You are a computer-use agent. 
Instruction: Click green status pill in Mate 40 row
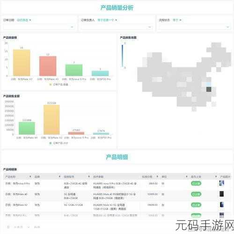coord(196,194)
